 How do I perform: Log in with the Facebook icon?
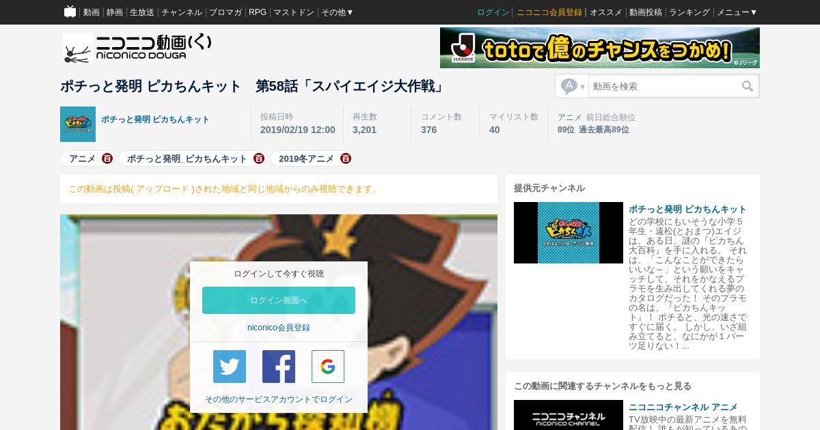279,367
